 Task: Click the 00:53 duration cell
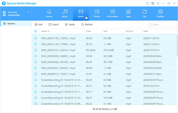pos(89,38)
